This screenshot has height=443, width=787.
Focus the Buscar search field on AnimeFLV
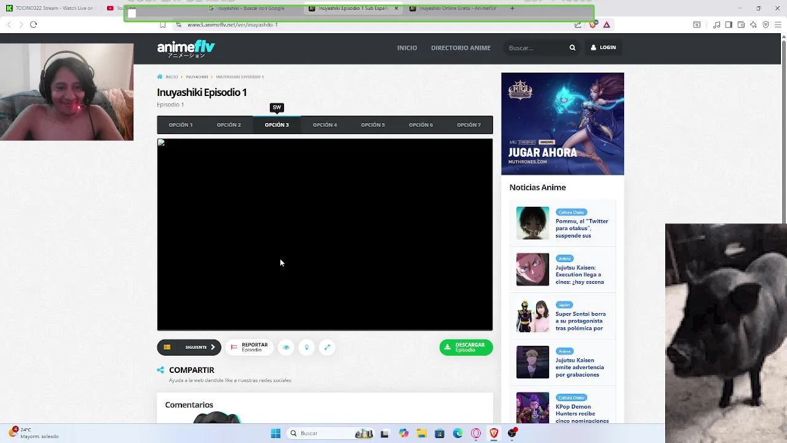coord(535,47)
